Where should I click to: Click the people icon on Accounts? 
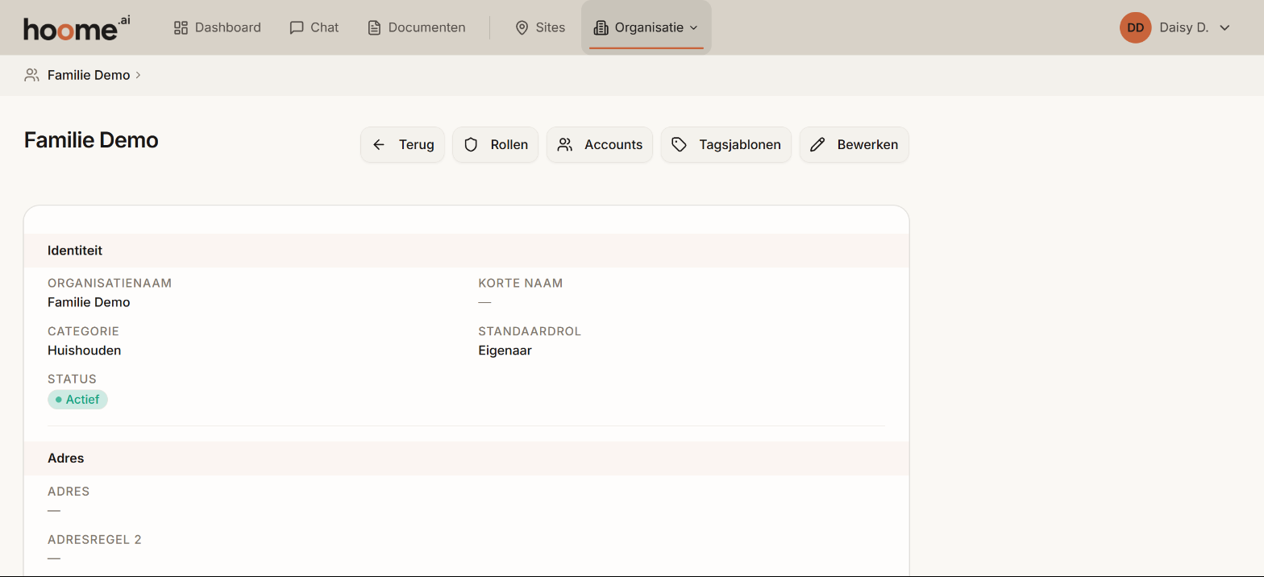[565, 145]
